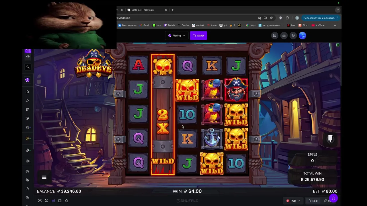This screenshot has height=206, width=367.
Task: Open the Twitch bookmark
Action: 169,25
